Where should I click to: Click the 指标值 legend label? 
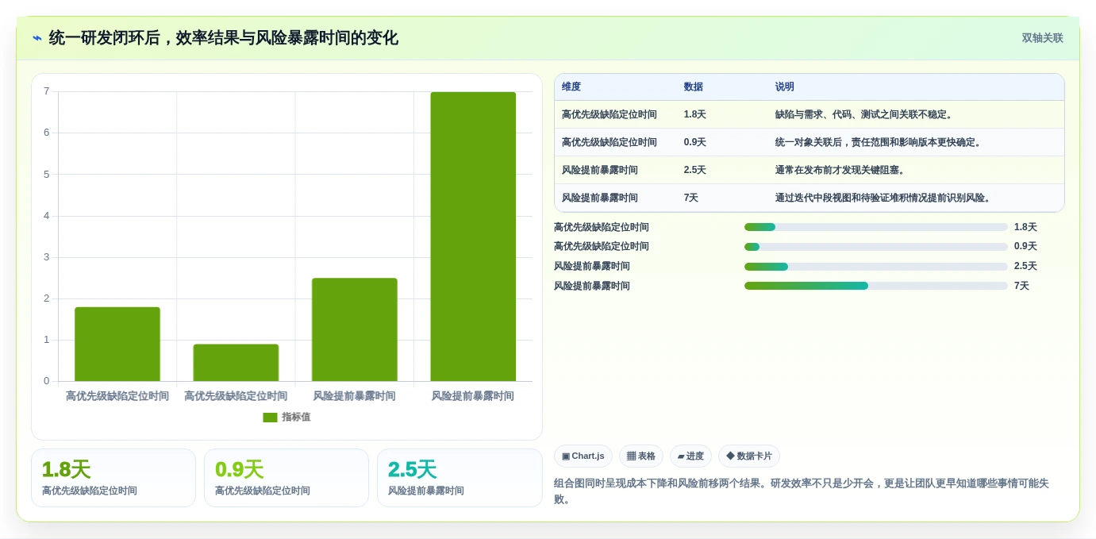pos(296,418)
